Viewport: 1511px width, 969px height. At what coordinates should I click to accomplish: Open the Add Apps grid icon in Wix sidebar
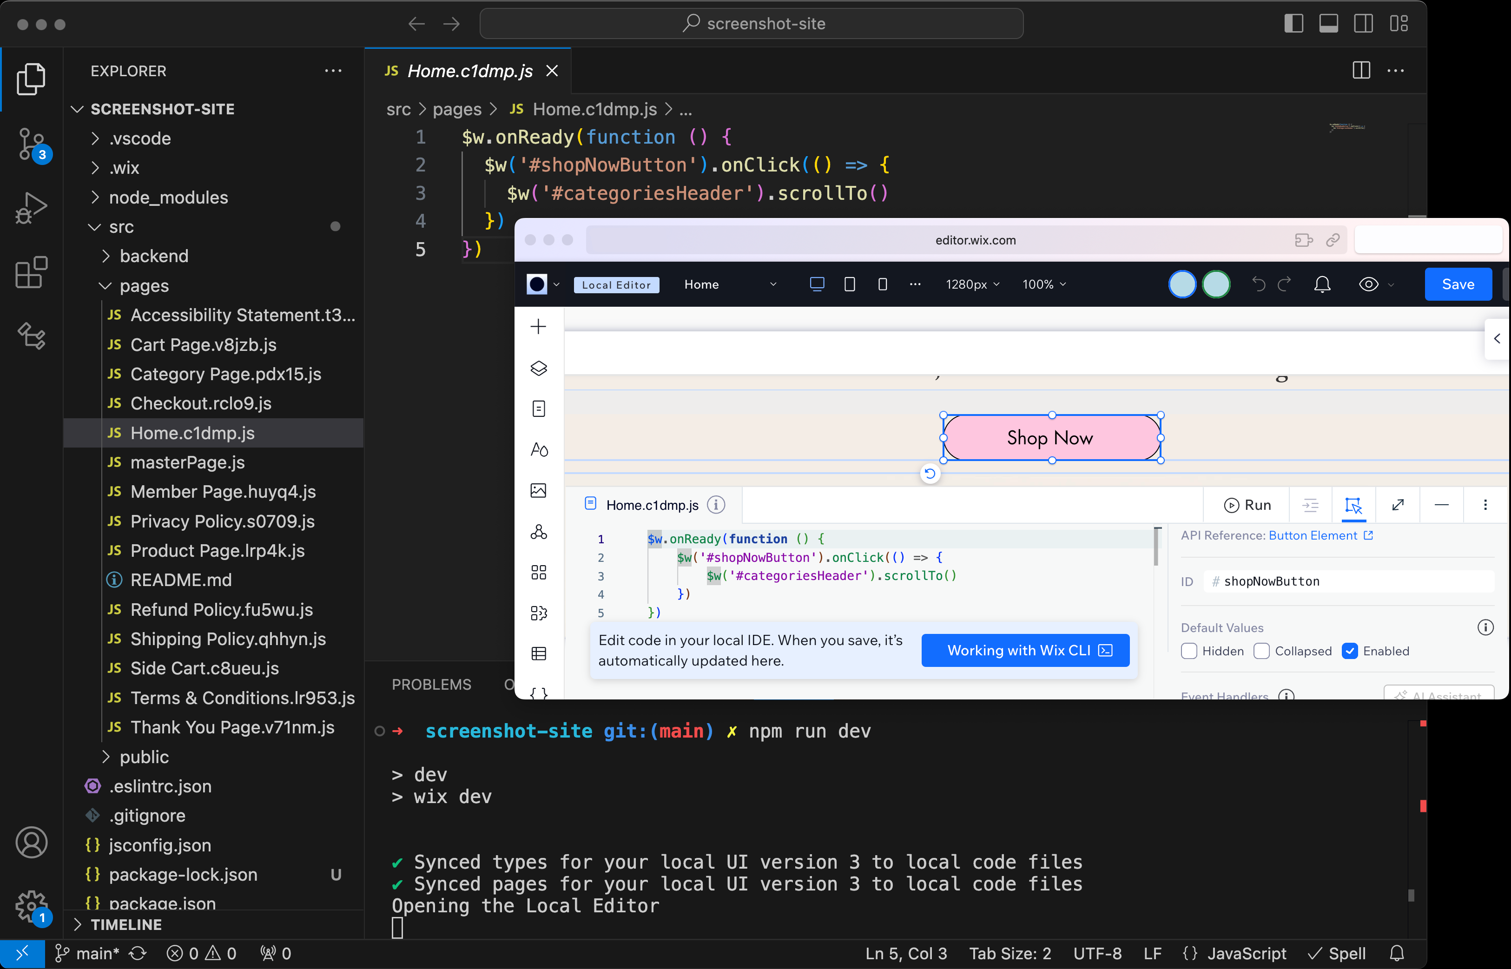(539, 572)
